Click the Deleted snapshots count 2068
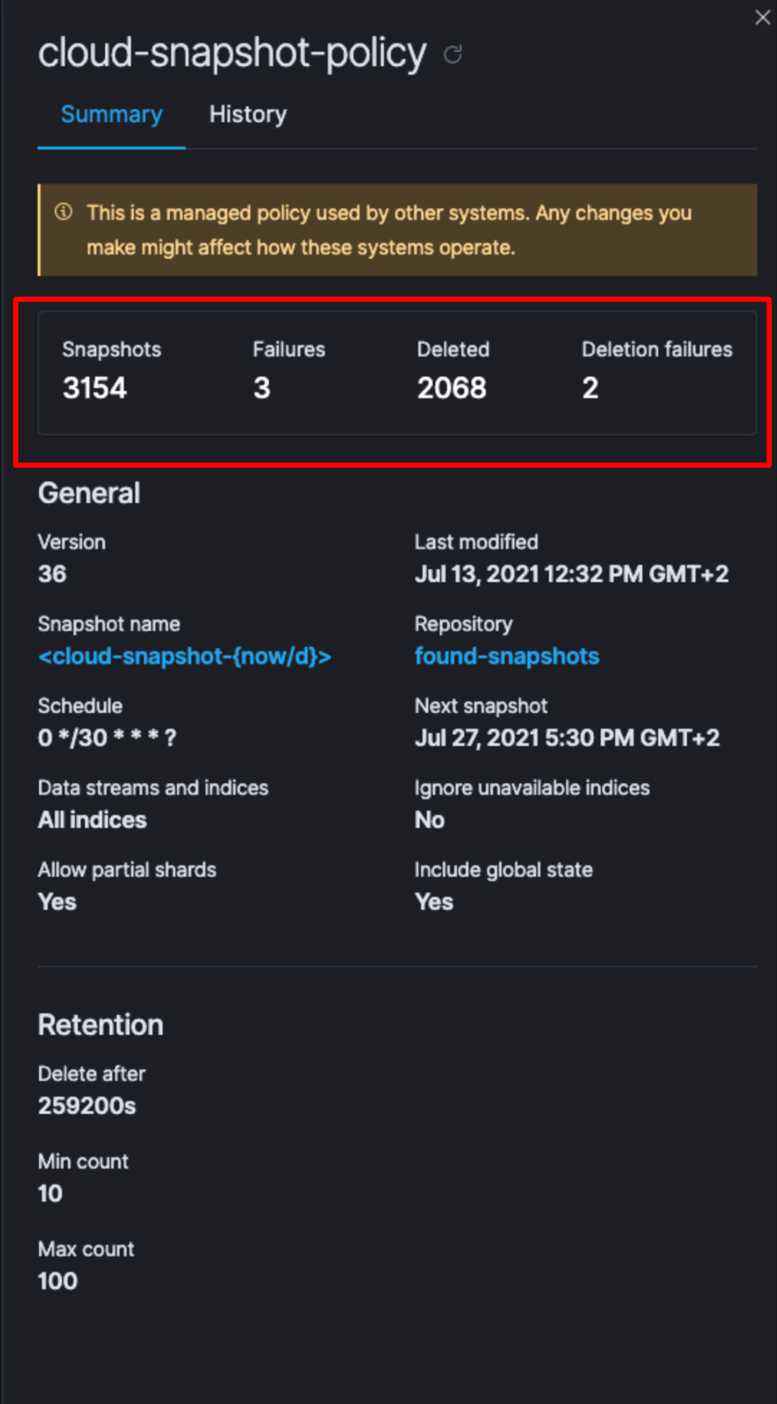Screen dimensions: 777x1404 click(451, 387)
